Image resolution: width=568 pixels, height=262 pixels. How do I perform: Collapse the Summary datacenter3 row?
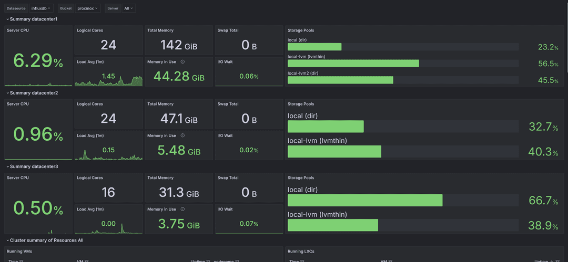click(7, 166)
